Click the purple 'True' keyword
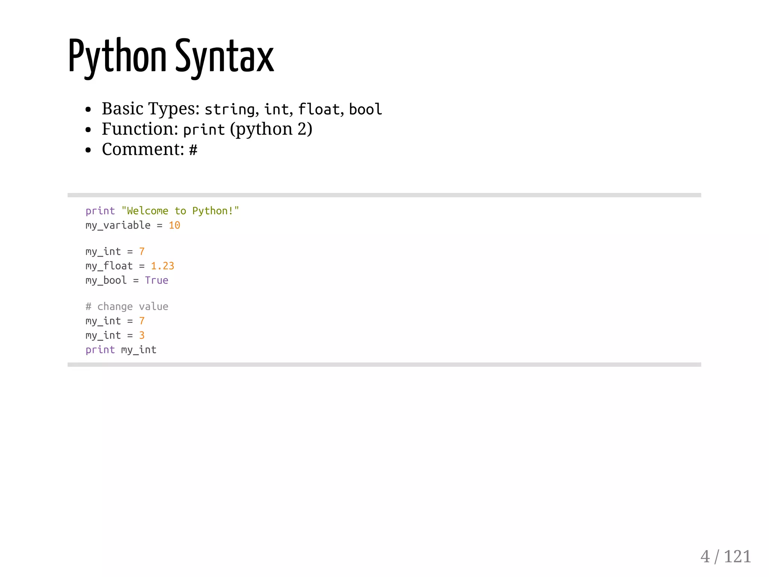 point(157,280)
